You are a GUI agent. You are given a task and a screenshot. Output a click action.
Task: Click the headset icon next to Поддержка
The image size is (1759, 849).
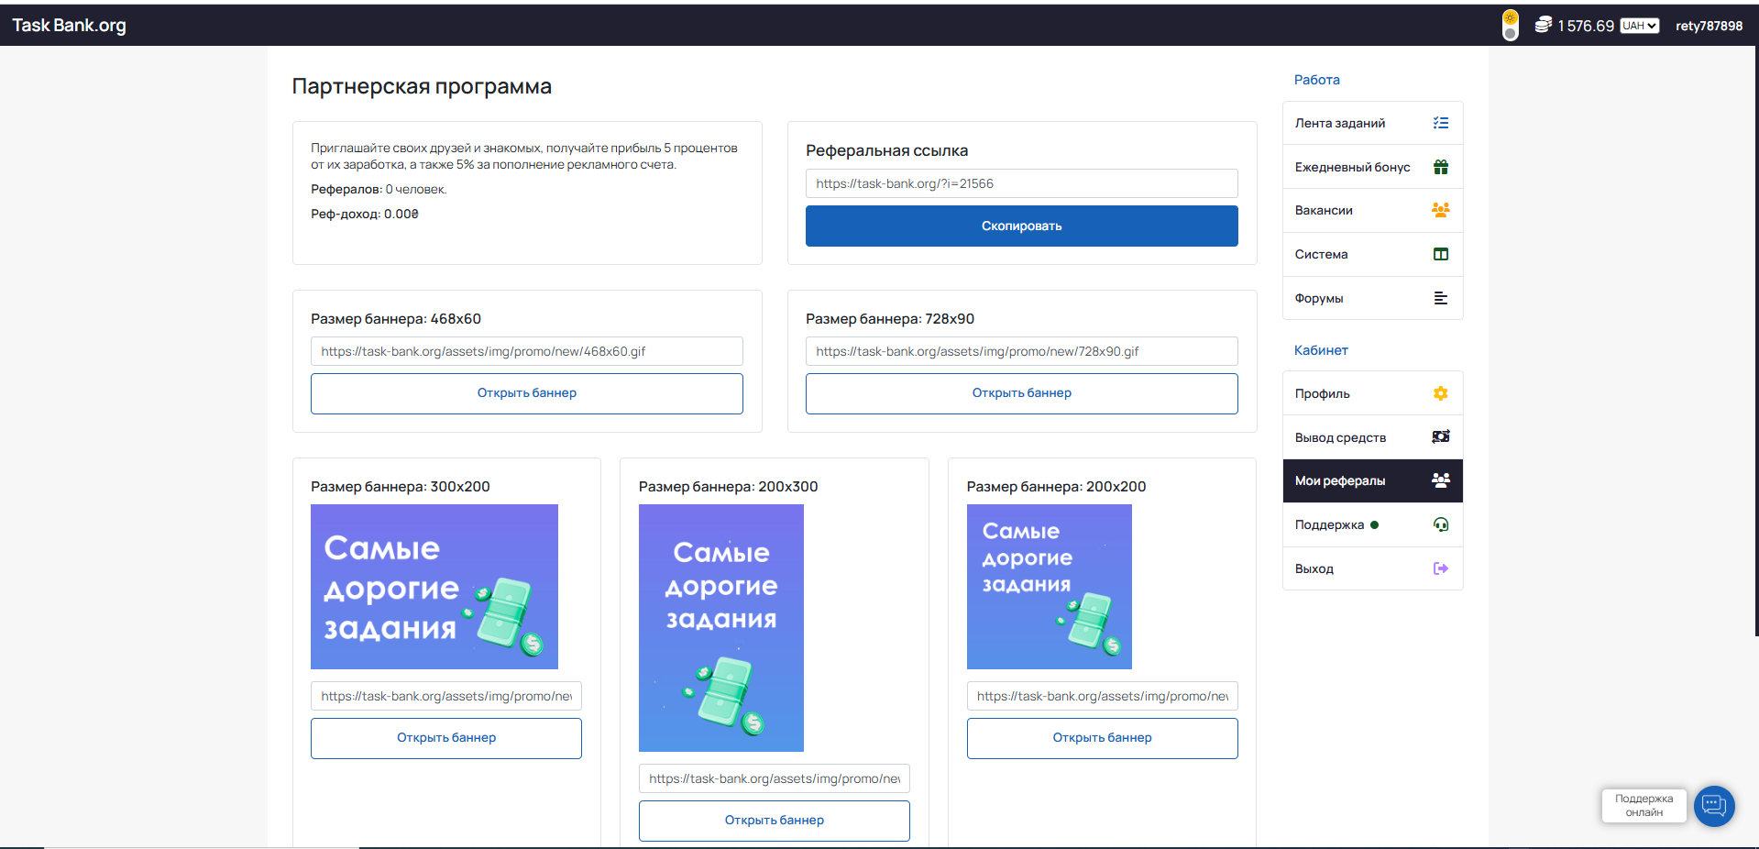point(1440,524)
